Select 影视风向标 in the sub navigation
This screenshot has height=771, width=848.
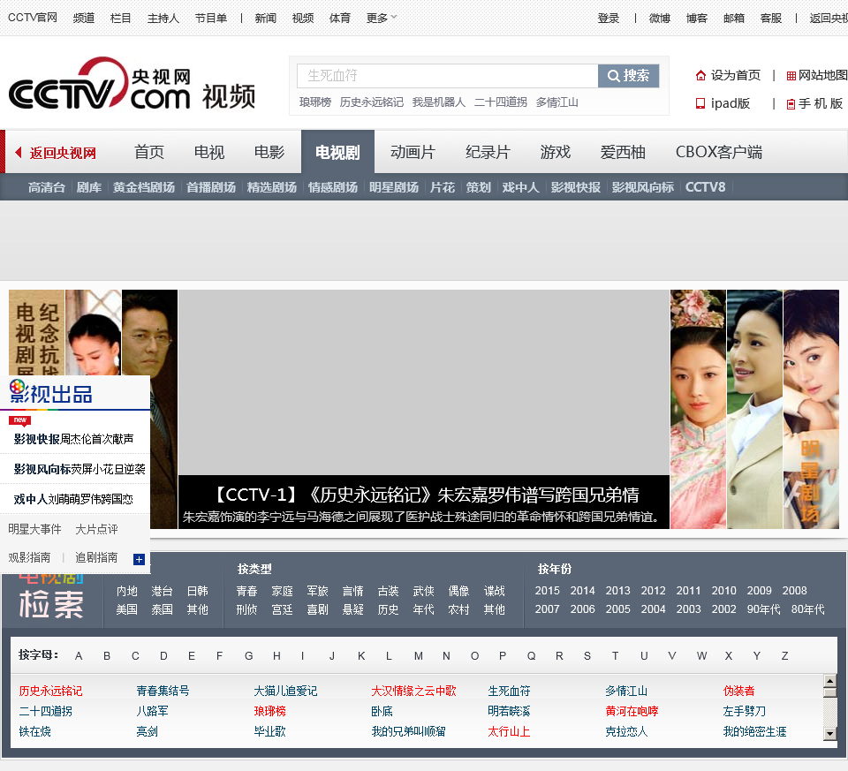click(642, 187)
